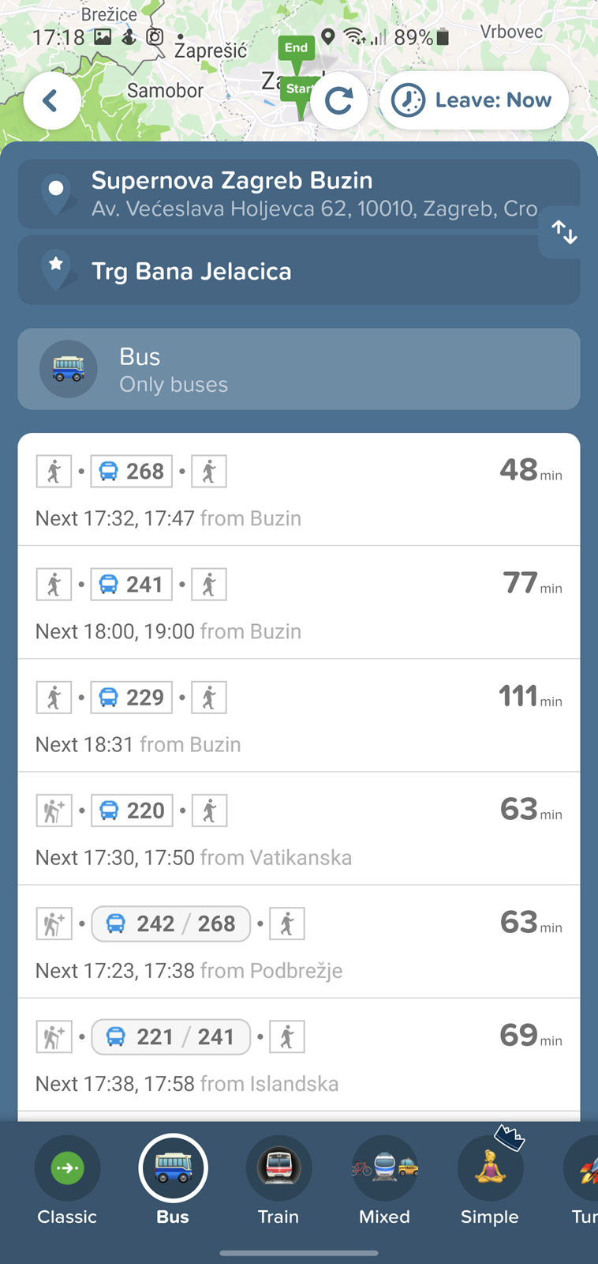Pick bus 220 route from Vatikanska

[299, 829]
